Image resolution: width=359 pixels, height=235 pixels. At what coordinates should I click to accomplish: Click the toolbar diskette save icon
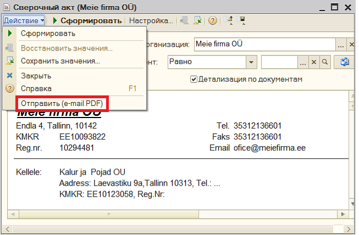coord(241,20)
